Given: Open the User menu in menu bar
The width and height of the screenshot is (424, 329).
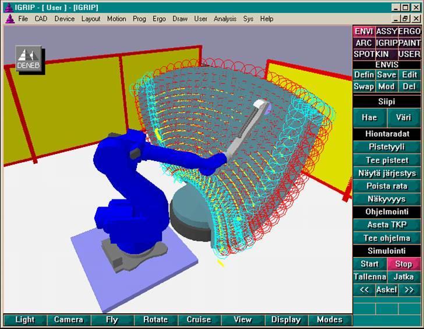Looking at the screenshot, I should (200, 19).
